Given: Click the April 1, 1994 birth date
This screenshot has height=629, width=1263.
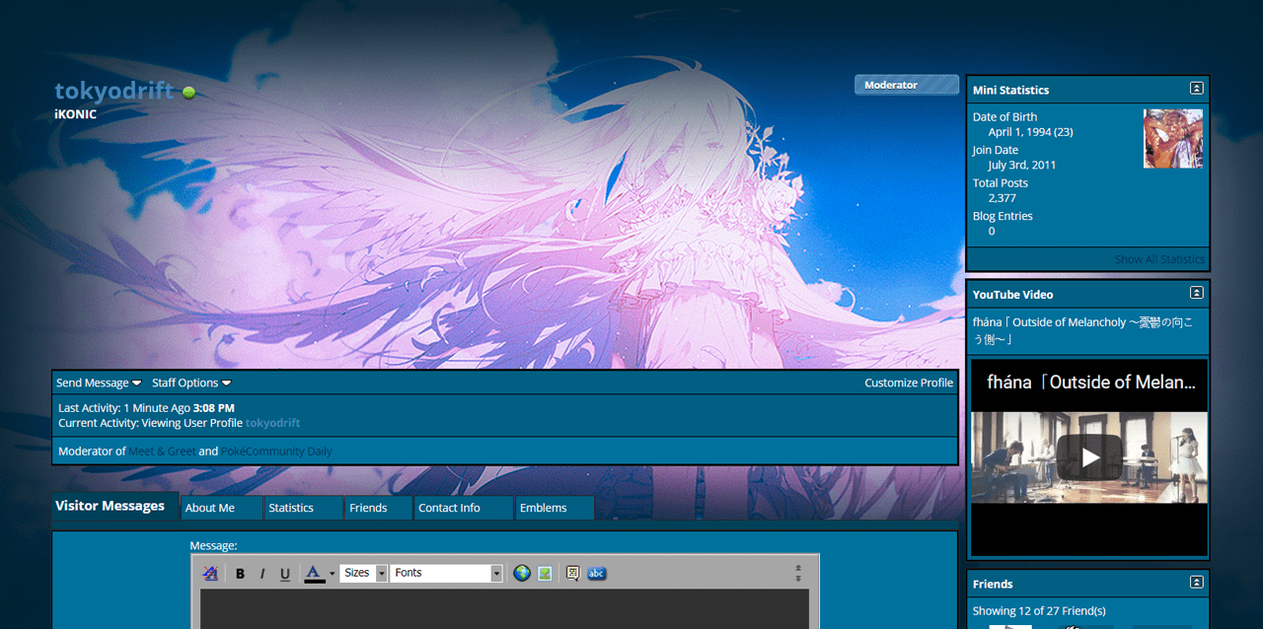Looking at the screenshot, I should [x=1031, y=131].
